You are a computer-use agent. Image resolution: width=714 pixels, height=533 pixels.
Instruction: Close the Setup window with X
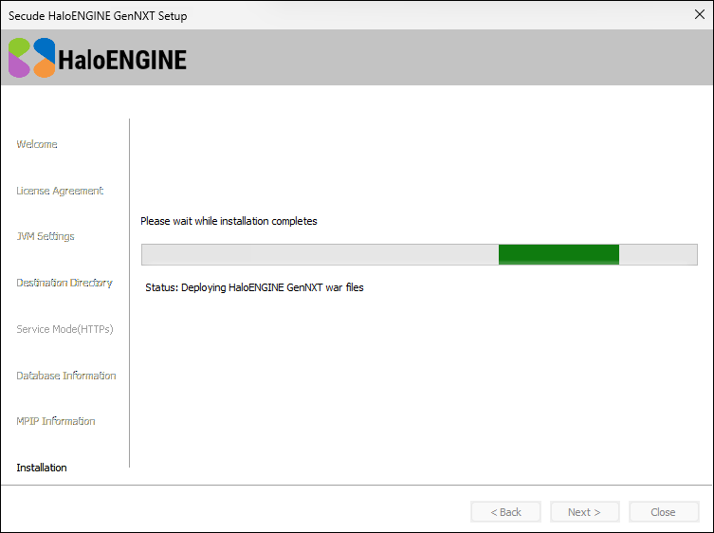[700, 14]
